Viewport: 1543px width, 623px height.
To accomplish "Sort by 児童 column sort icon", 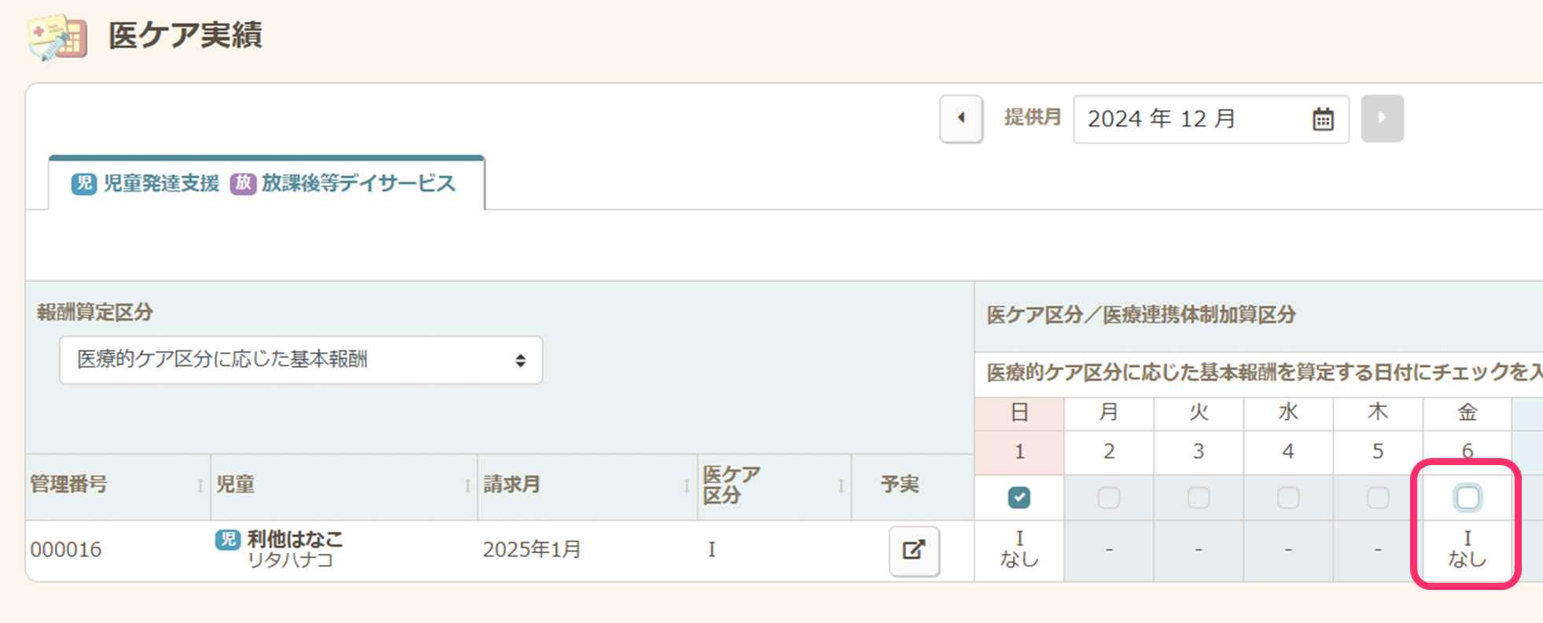I will click(467, 486).
